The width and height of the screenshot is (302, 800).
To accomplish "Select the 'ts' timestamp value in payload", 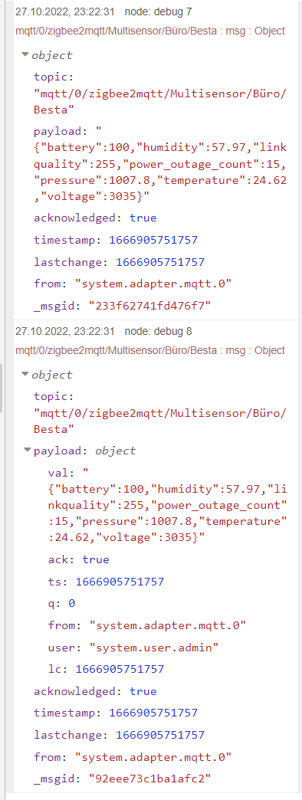I will click(x=120, y=582).
